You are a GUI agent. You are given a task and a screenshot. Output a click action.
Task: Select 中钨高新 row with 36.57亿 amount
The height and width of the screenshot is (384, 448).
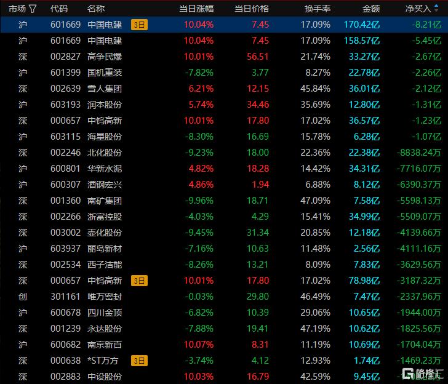pos(224,121)
